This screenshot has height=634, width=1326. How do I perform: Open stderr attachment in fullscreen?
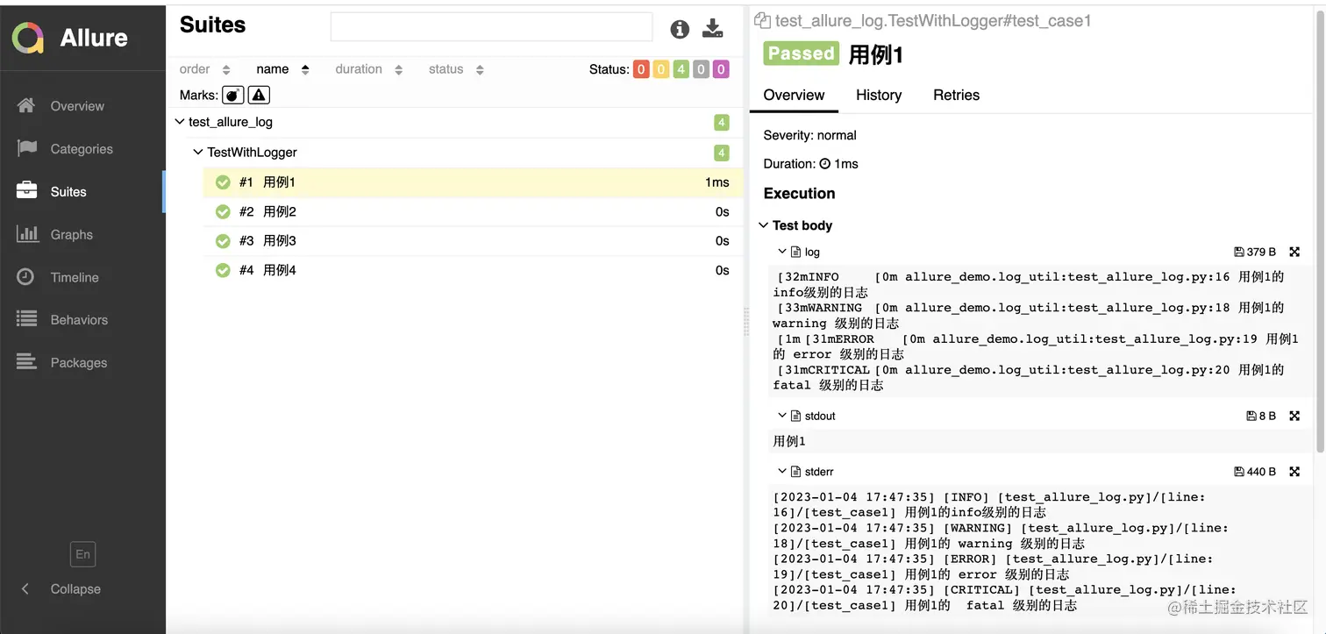point(1294,472)
